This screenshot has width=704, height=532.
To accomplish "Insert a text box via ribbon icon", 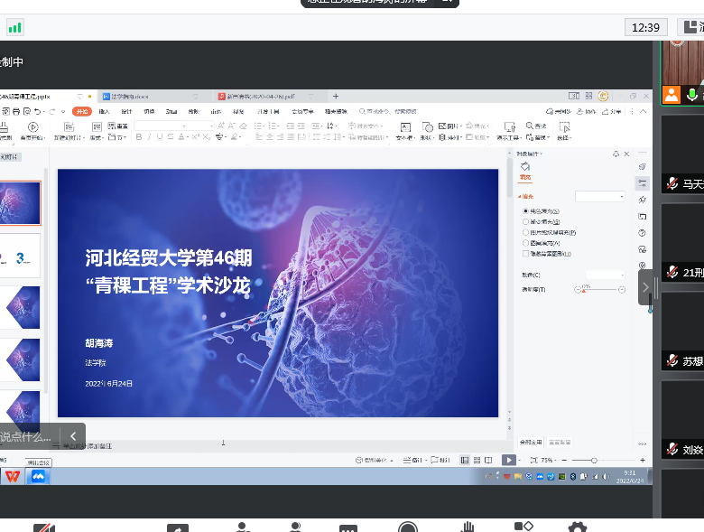I will coord(405,127).
